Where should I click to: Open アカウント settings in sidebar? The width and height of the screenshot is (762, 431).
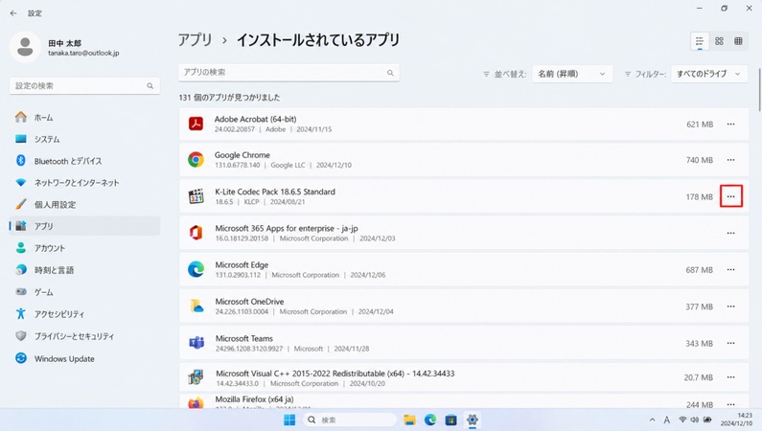[84, 248]
